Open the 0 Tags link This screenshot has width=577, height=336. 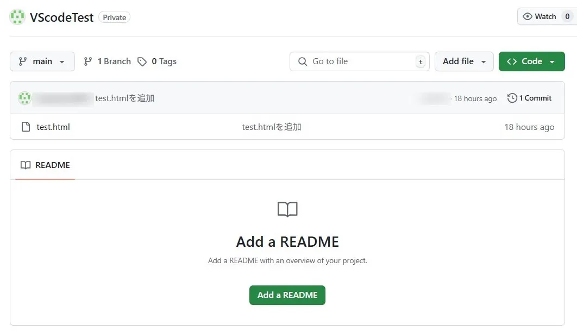(164, 61)
